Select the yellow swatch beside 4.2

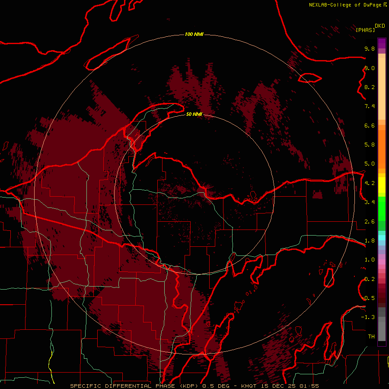point(382,185)
